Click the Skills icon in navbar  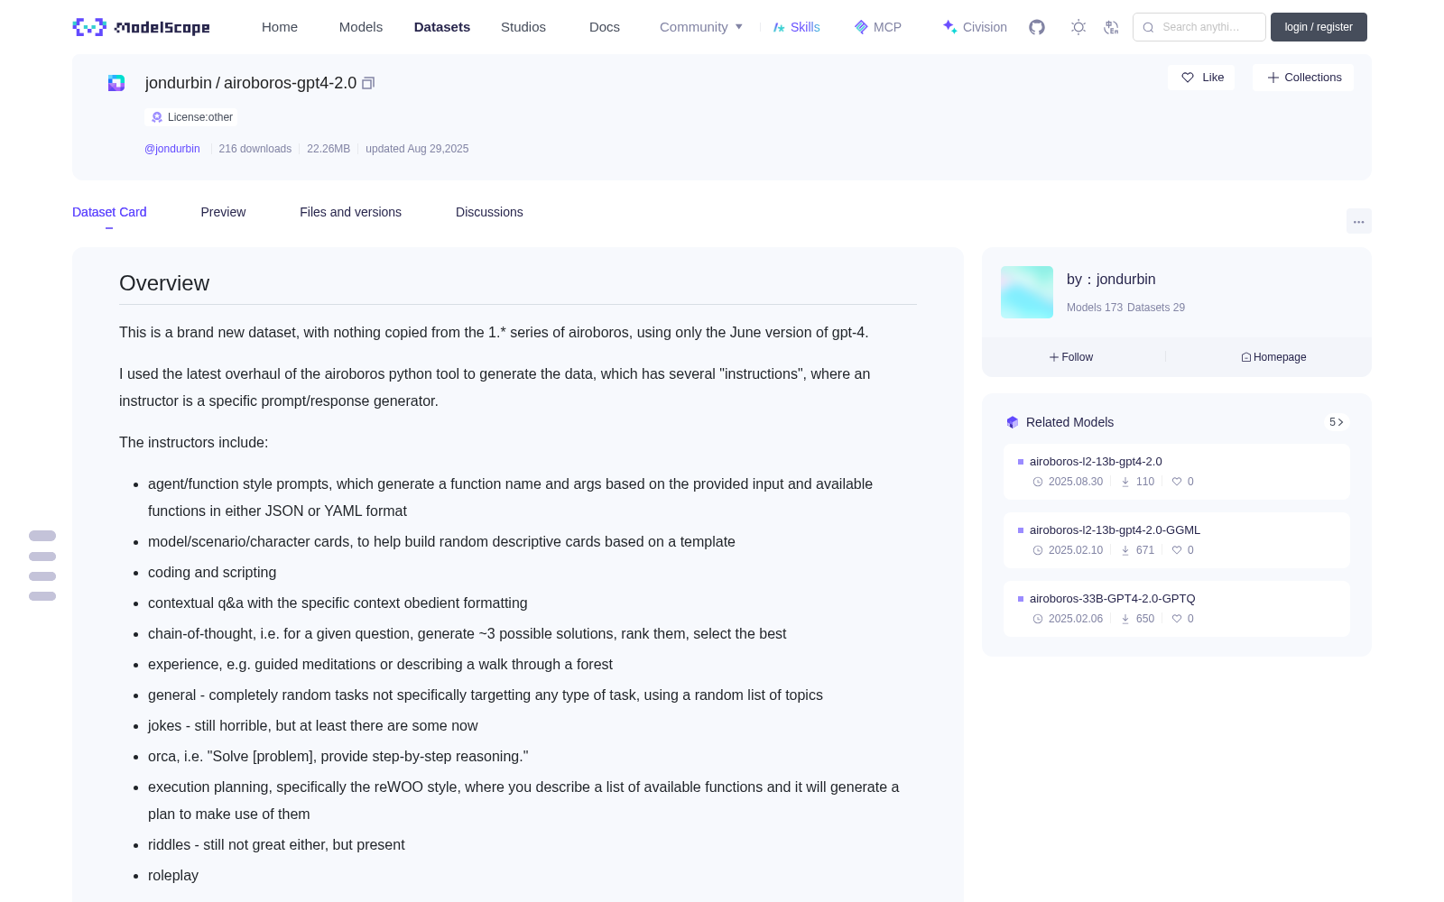pos(779,27)
